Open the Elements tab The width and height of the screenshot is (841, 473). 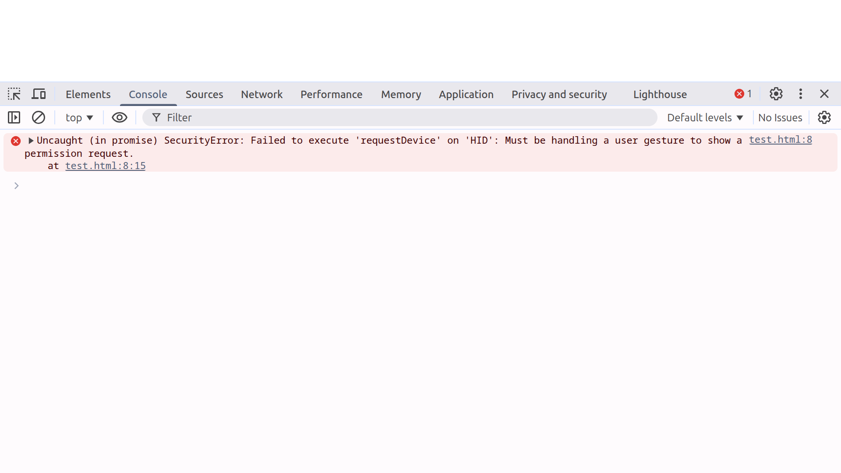pos(88,94)
